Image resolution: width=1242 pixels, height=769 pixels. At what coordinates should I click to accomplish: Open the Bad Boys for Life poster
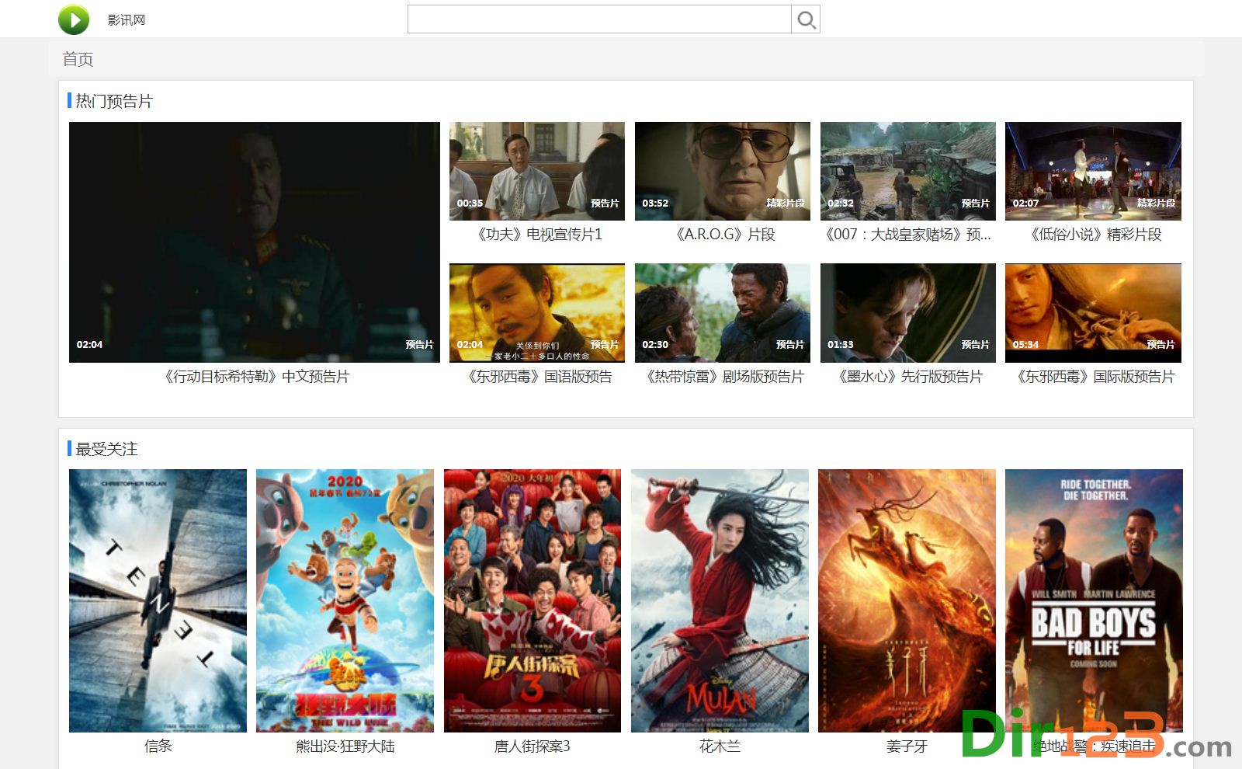click(x=1094, y=600)
